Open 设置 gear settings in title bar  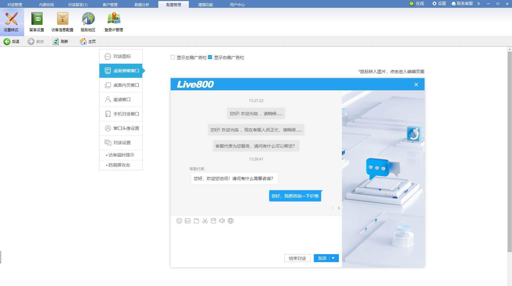[439, 4]
